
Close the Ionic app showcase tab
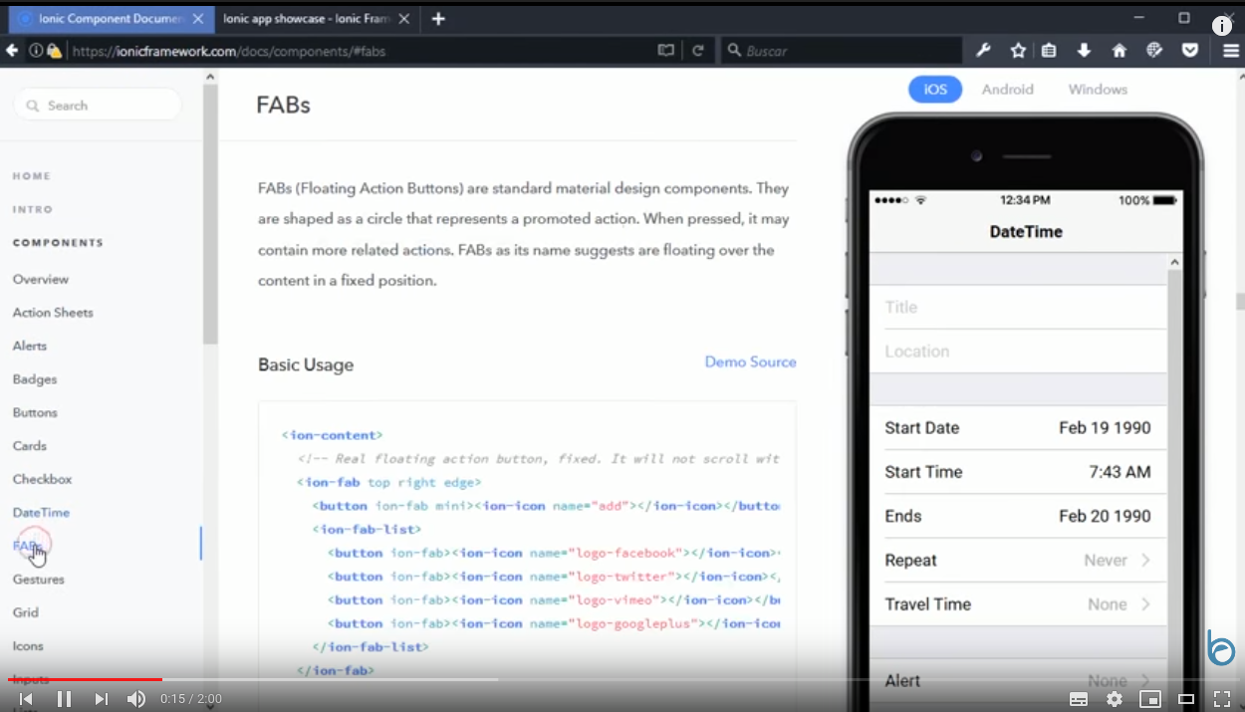[x=405, y=19]
